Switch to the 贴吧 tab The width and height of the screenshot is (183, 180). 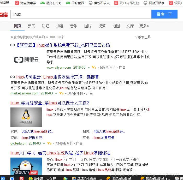tap(45, 26)
